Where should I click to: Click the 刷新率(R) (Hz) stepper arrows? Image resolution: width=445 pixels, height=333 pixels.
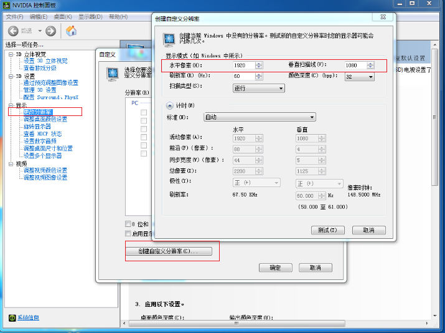(258, 76)
